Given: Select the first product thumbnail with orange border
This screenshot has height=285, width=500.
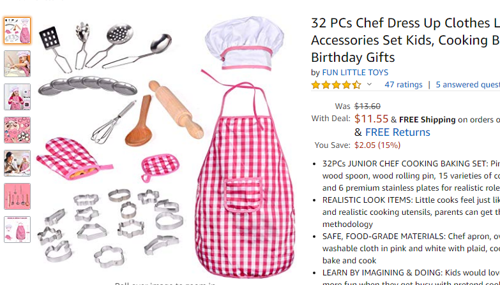Looking at the screenshot, I should tap(17, 31).
